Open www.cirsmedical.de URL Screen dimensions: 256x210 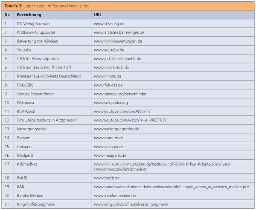(x=111, y=67)
